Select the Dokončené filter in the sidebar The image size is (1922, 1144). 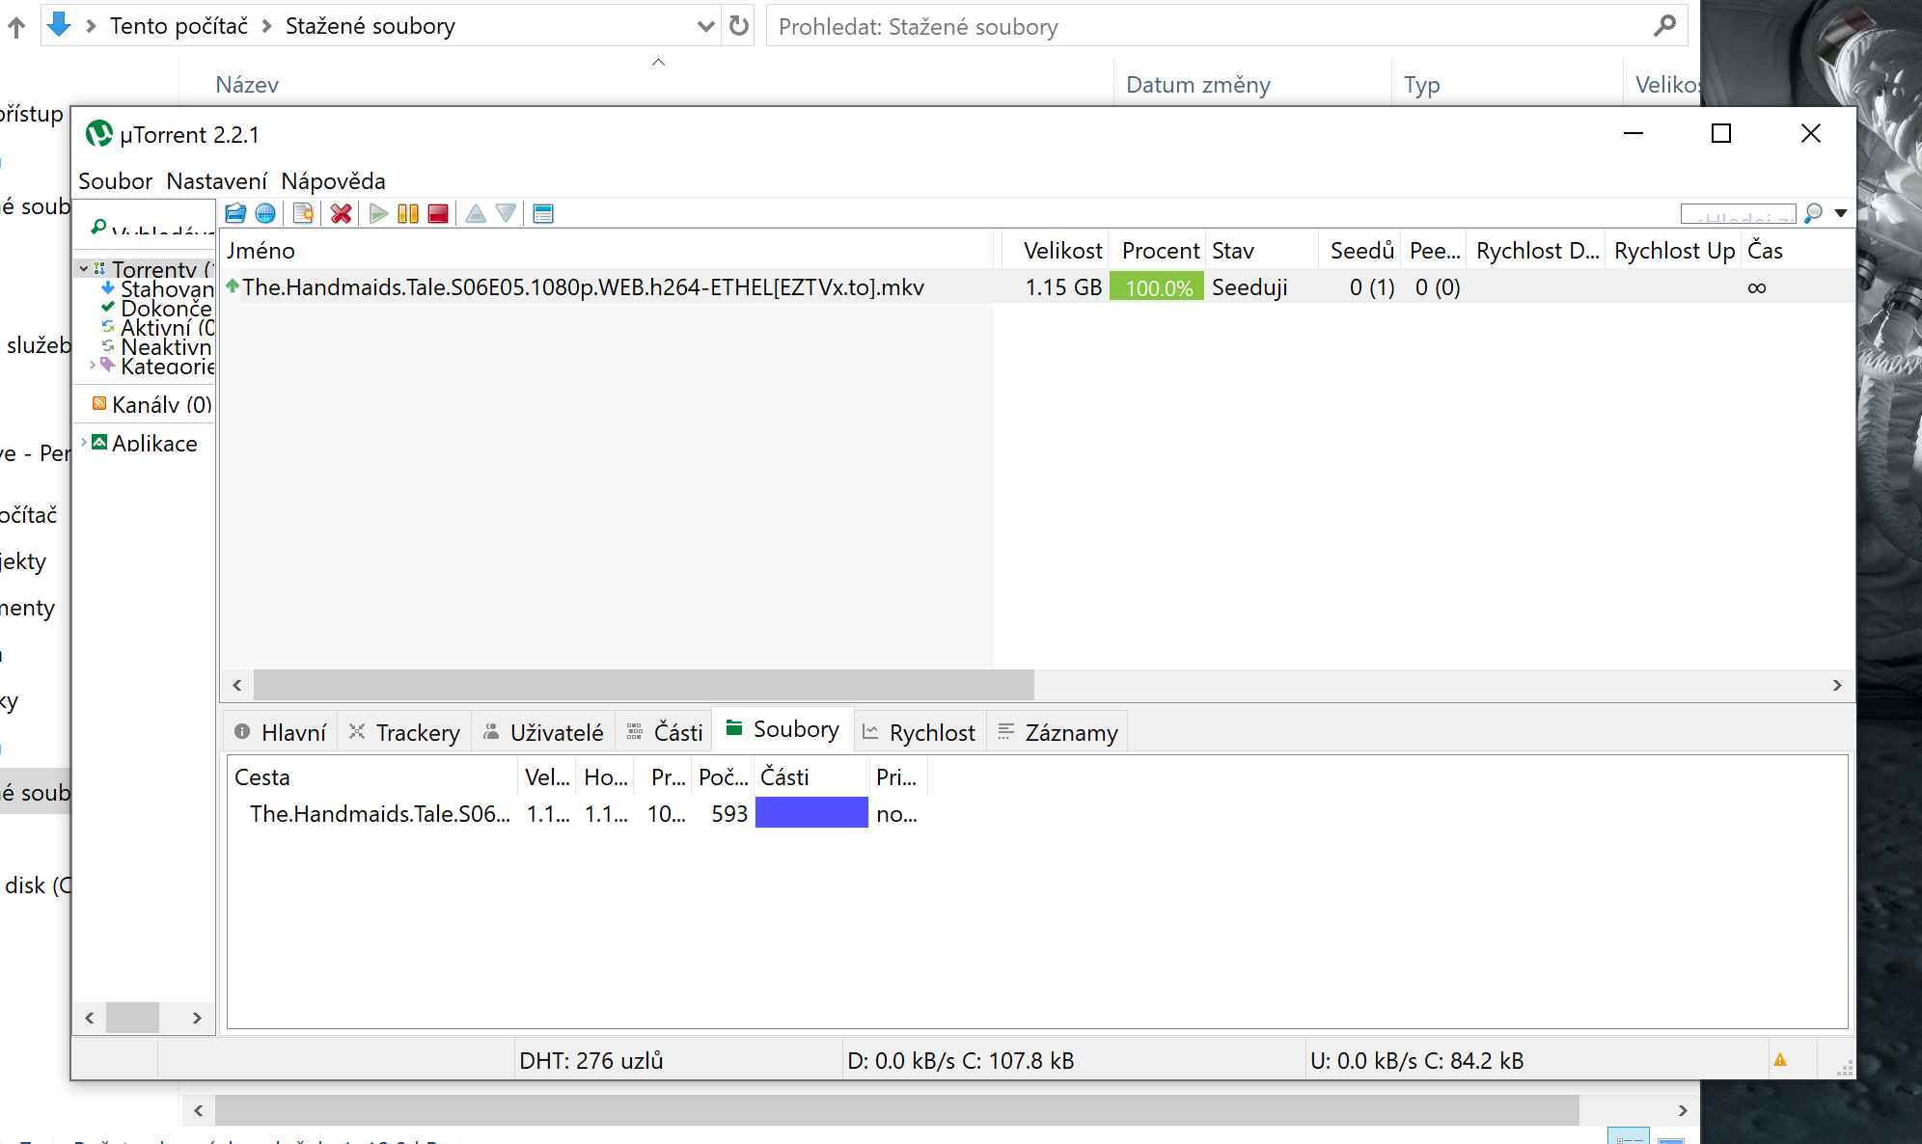tap(164, 308)
